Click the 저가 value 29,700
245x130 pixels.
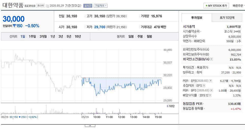pos(100,27)
